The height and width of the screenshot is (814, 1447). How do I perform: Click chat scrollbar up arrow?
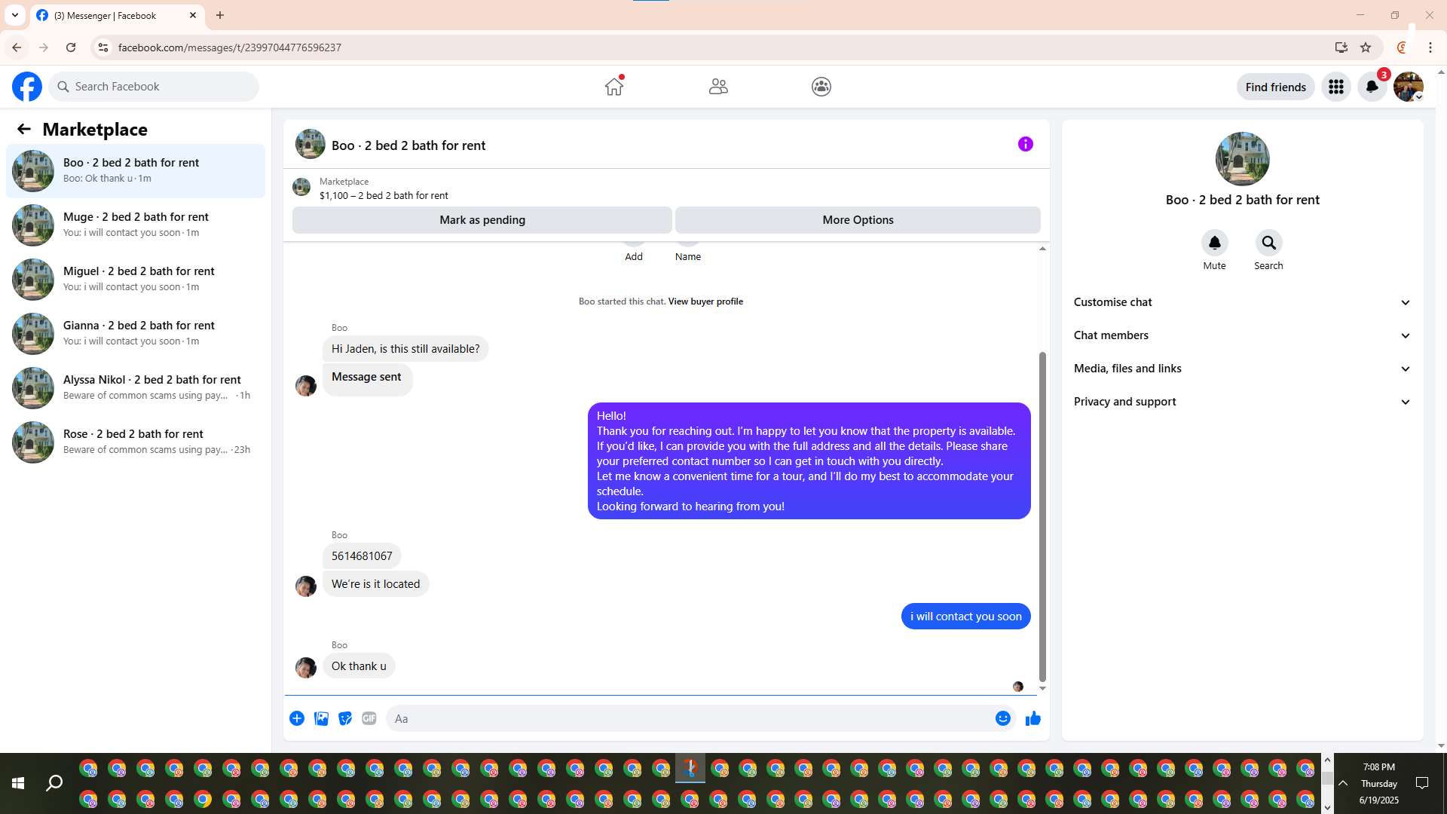click(1042, 248)
